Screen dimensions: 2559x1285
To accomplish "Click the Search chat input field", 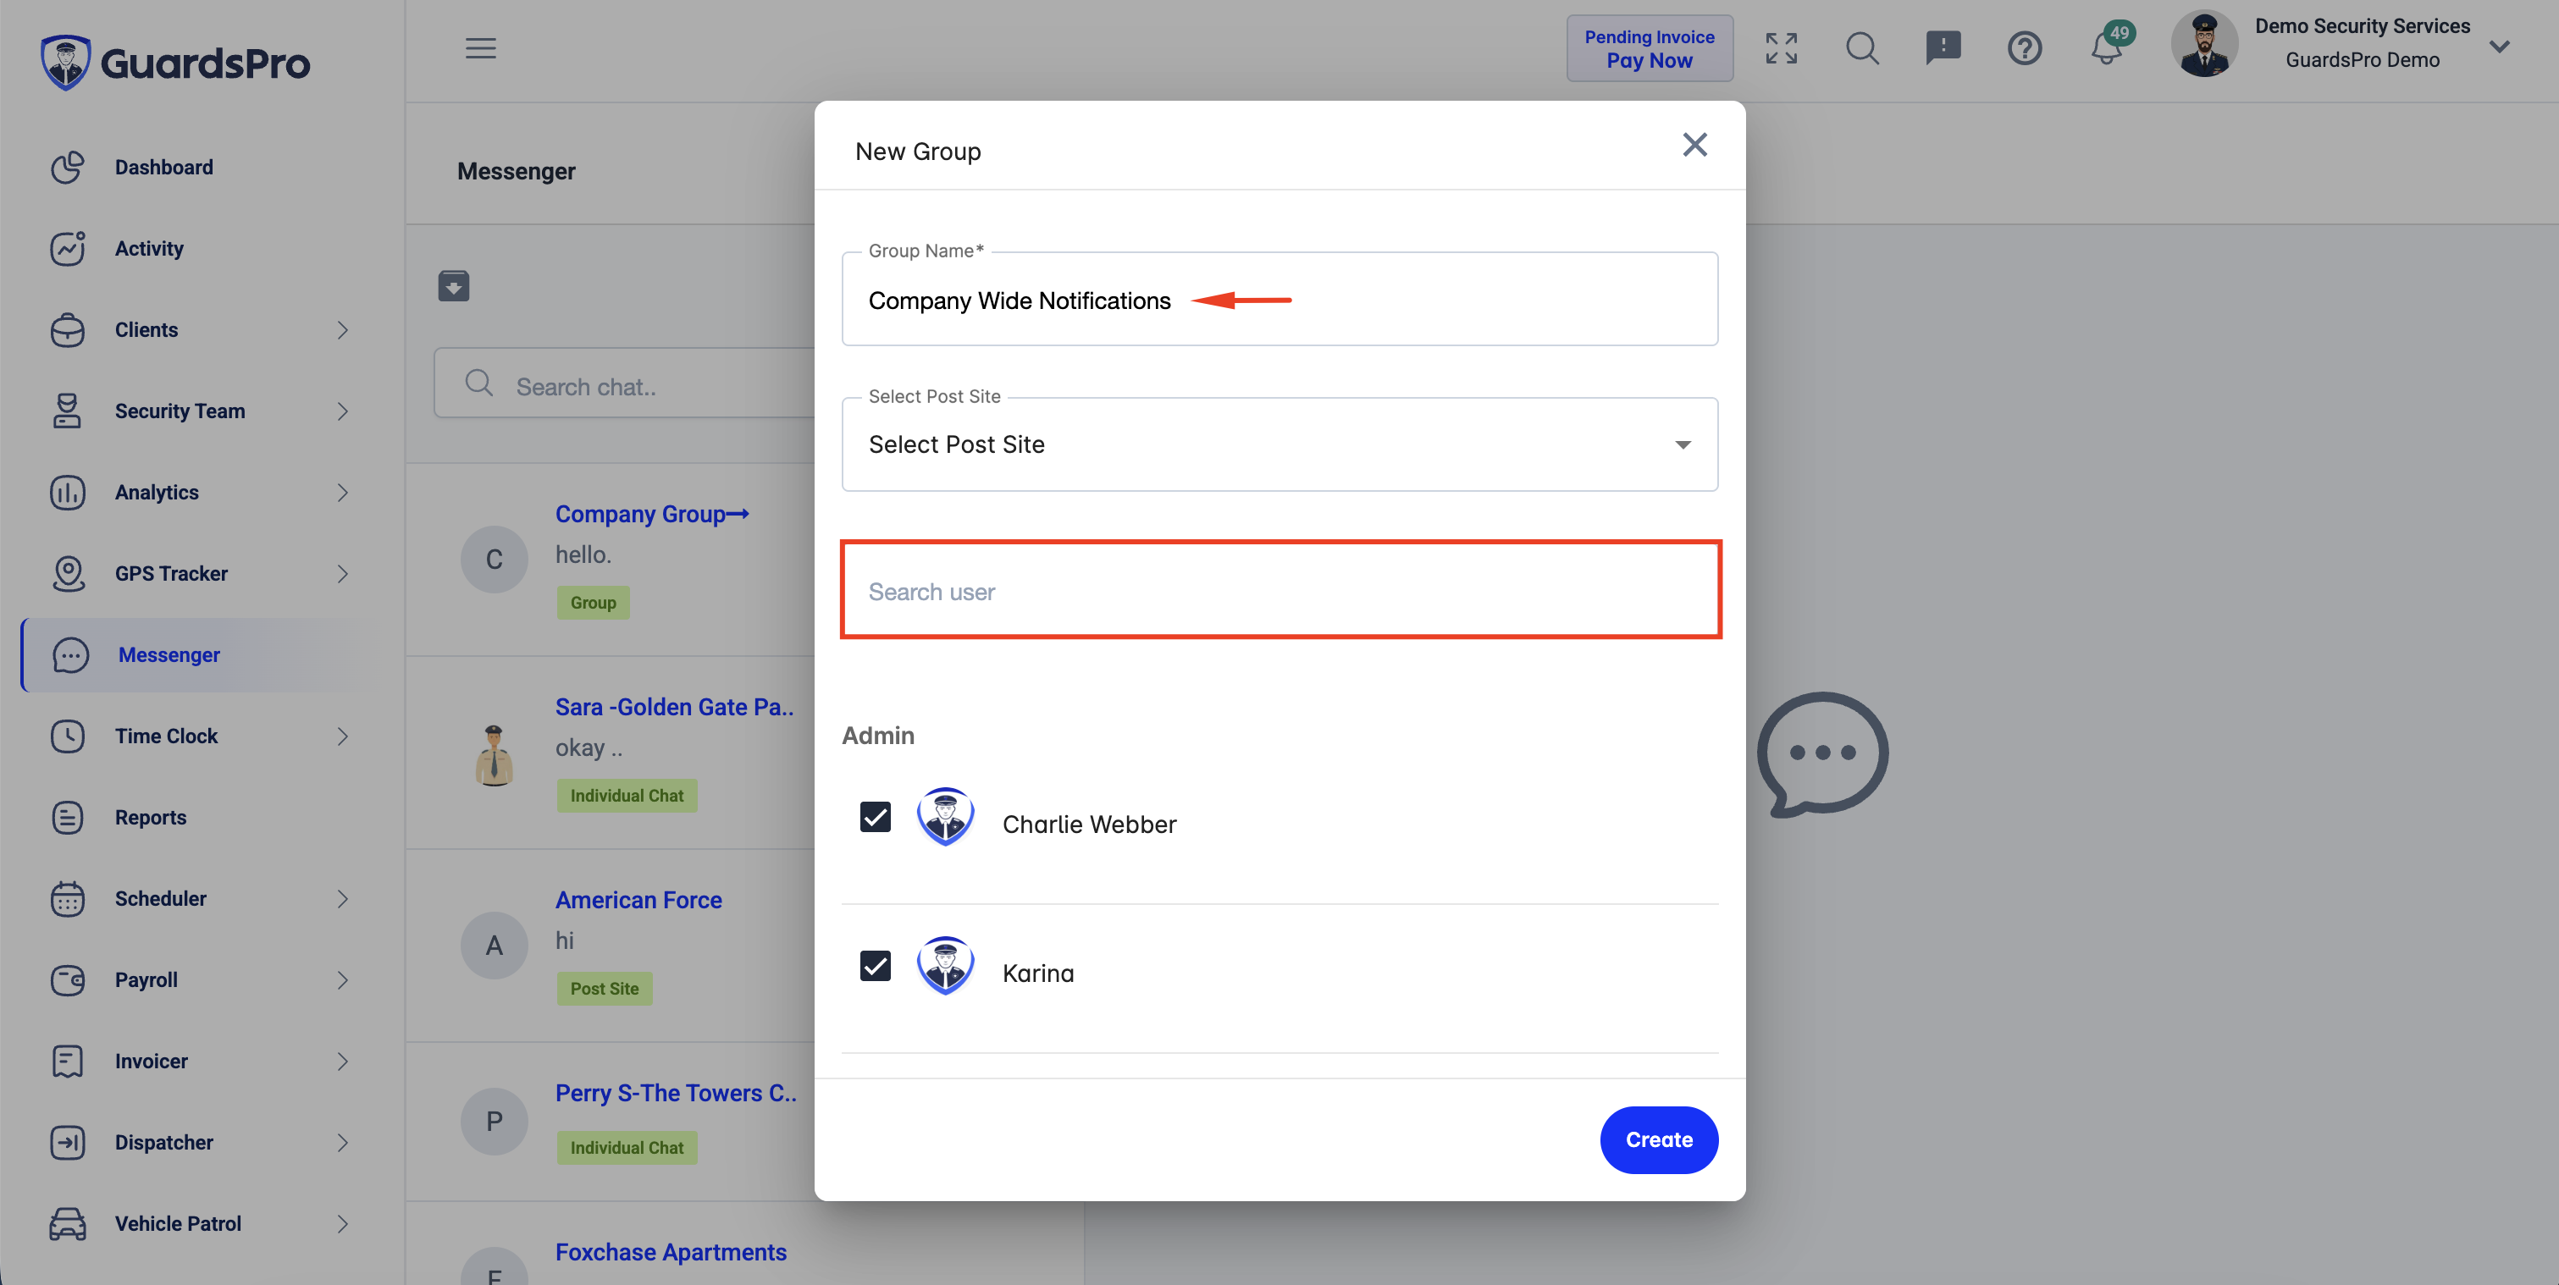I will tap(626, 384).
